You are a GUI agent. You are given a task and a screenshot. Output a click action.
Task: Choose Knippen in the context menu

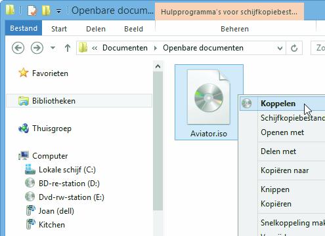[x=275, y=189]
